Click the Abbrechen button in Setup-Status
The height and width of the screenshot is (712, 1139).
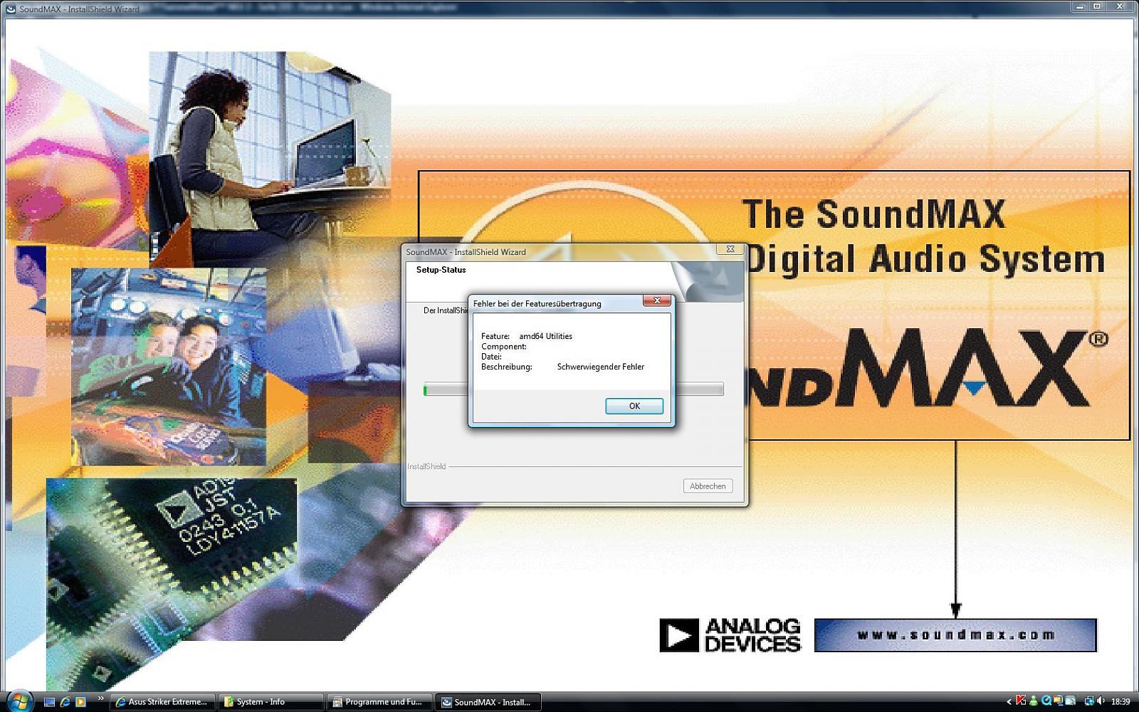[x=708, y=486]
